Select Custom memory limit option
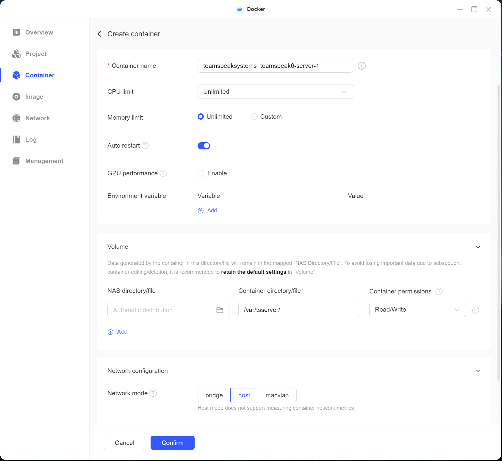 coord(254,117)
